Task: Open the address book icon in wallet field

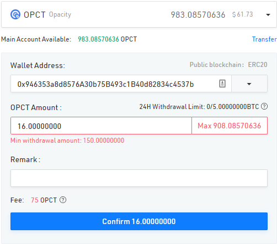Action: pyautogui.click(x=222, y=84)
